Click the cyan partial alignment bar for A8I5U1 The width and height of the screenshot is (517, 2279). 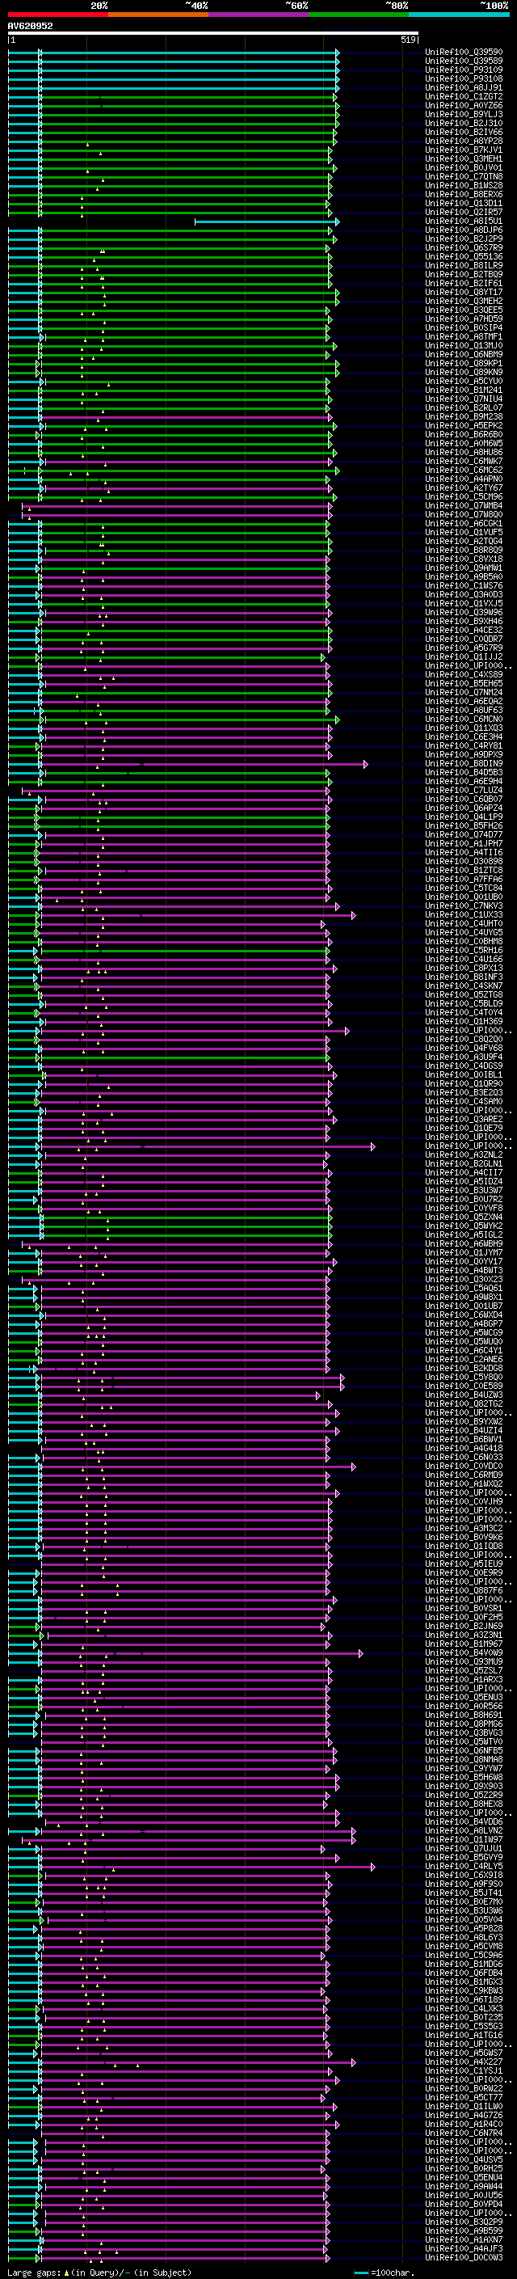[x=267, y=222]
